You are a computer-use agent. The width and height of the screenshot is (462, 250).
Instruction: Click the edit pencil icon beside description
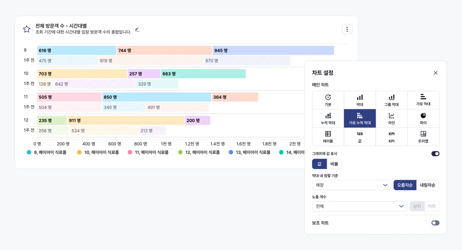tap(137, 29)
